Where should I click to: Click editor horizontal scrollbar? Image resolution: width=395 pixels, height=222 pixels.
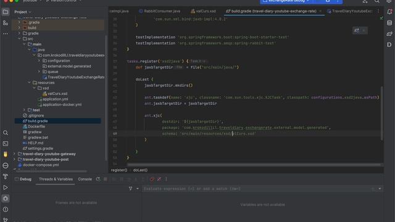[254, 165]
